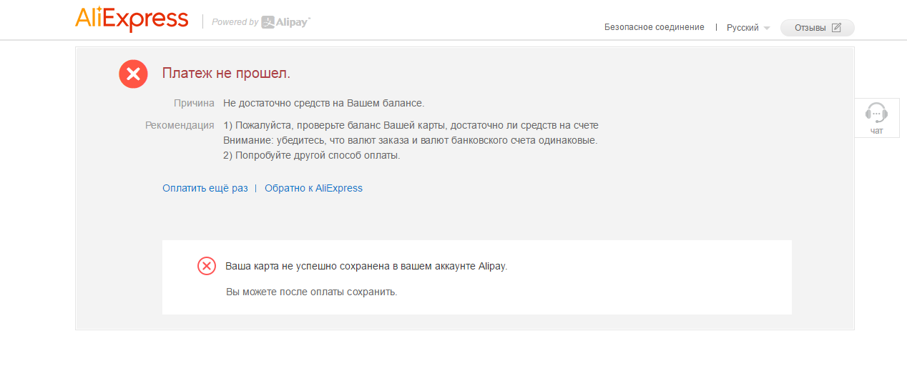Click the Оплатить ещё раз link
This screenshot has width=907, height=381.
205,188
